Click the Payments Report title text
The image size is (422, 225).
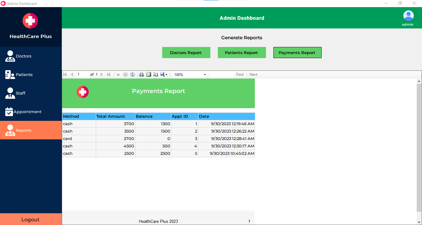[x=158, y=91]
